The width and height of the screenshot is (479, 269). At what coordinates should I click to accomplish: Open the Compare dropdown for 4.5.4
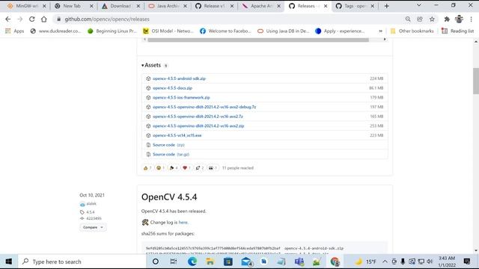[93, 227]
